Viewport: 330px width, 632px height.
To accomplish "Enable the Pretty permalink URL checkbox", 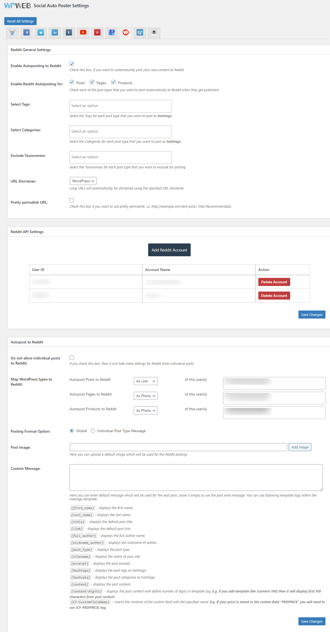I will tap(72, 200).
